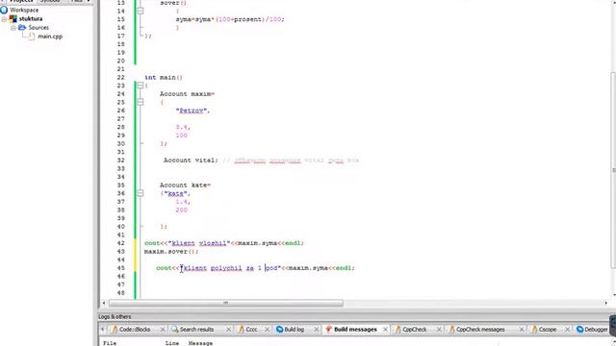Select the Sources folder label
The width and height of the screenshot is (616, 346).
(38, 28)
